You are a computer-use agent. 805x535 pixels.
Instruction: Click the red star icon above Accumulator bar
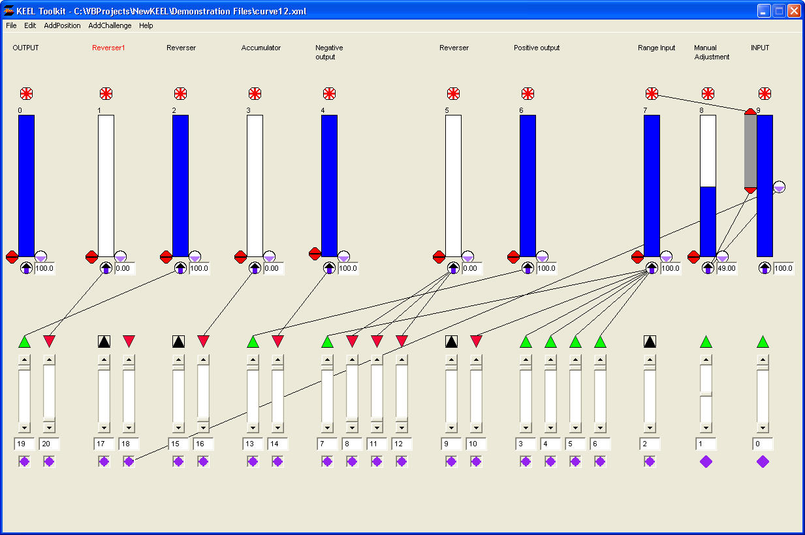point(255,93)
